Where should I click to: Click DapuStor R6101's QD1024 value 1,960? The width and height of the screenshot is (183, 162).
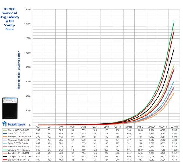point(152,160)
